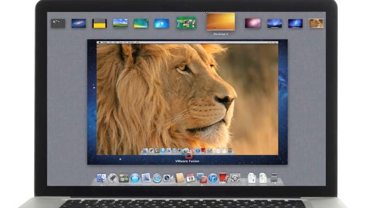Select blue aurora thumbnail beside pink one
Image resolution: width=369 pixels, height=208 pixels.
tap(274, 23)
